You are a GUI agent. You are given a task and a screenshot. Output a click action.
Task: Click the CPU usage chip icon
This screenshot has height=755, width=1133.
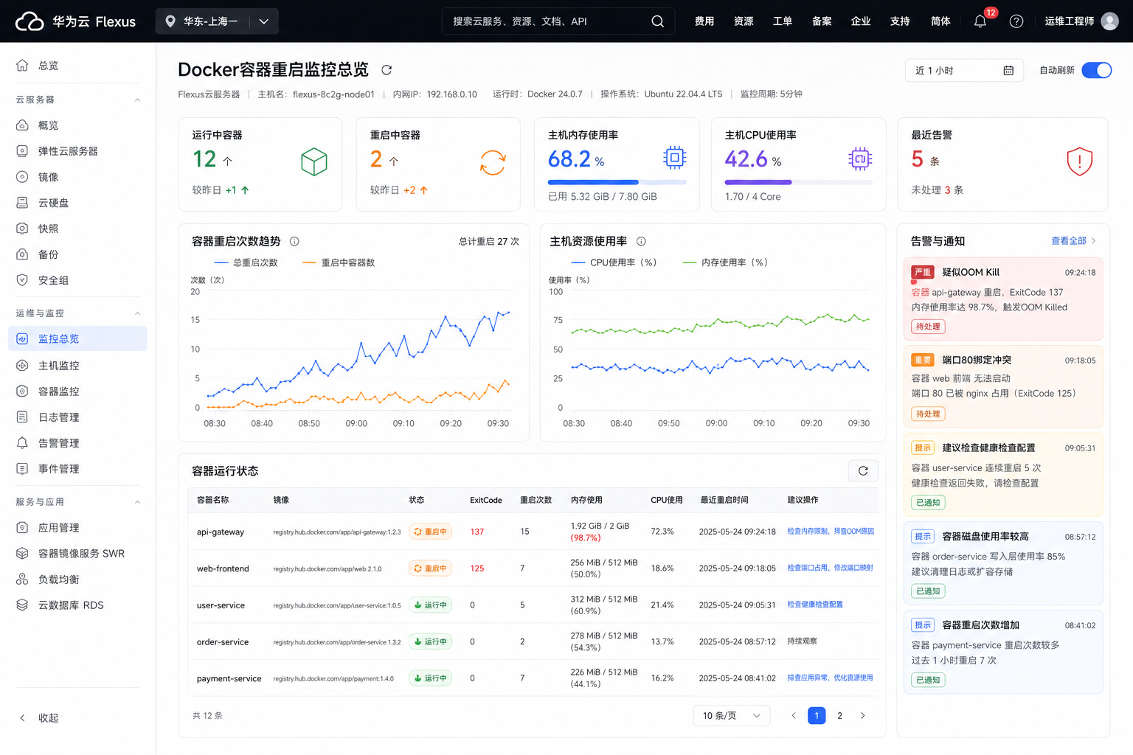860,159
